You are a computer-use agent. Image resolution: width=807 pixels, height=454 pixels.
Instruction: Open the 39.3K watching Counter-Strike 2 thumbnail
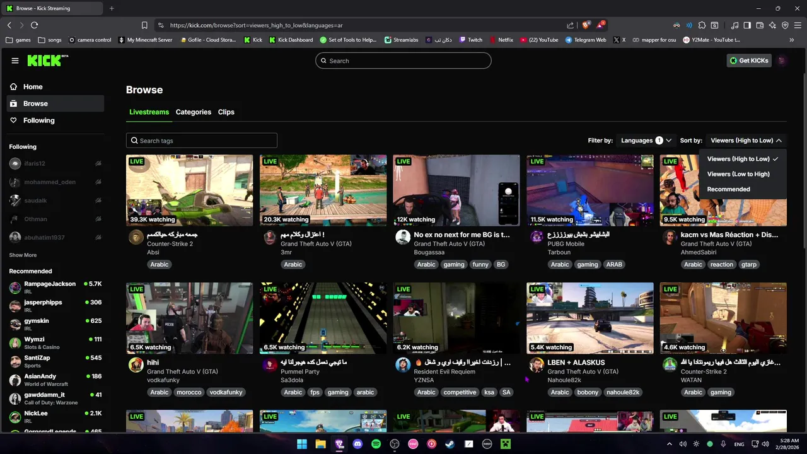(189, 190)
